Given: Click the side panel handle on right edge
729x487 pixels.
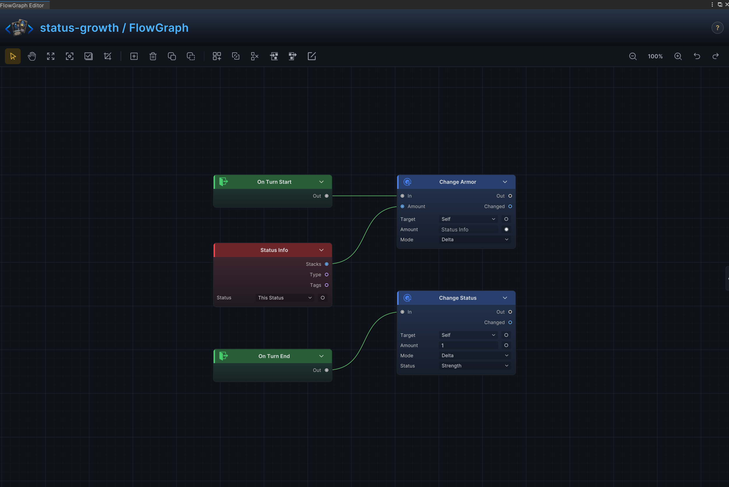Looking at the screenshot, I should [x=727, y=278].
